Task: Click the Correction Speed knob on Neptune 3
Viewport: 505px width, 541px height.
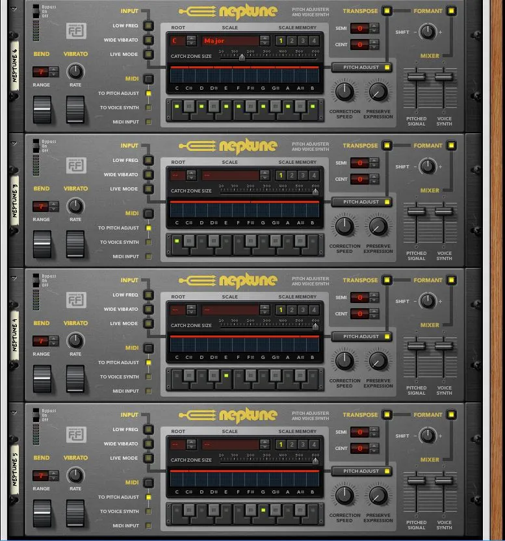Action: (x=344, y=226)
